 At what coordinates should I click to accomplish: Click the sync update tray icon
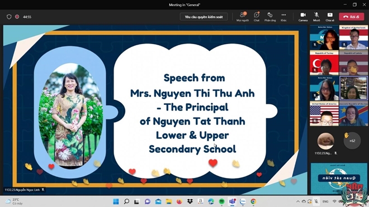tap(310, 201)
